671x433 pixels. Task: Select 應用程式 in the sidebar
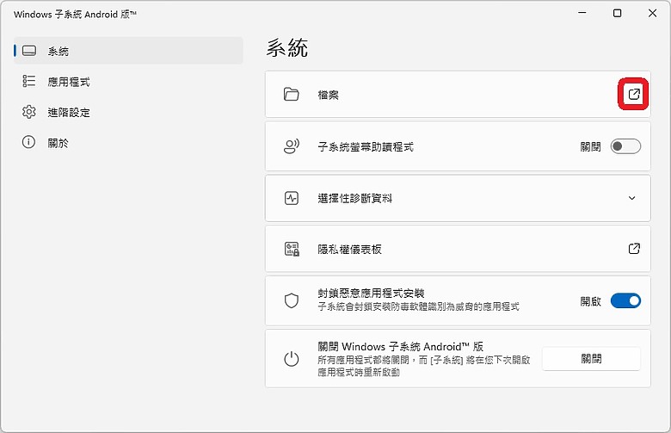point(128,82)
